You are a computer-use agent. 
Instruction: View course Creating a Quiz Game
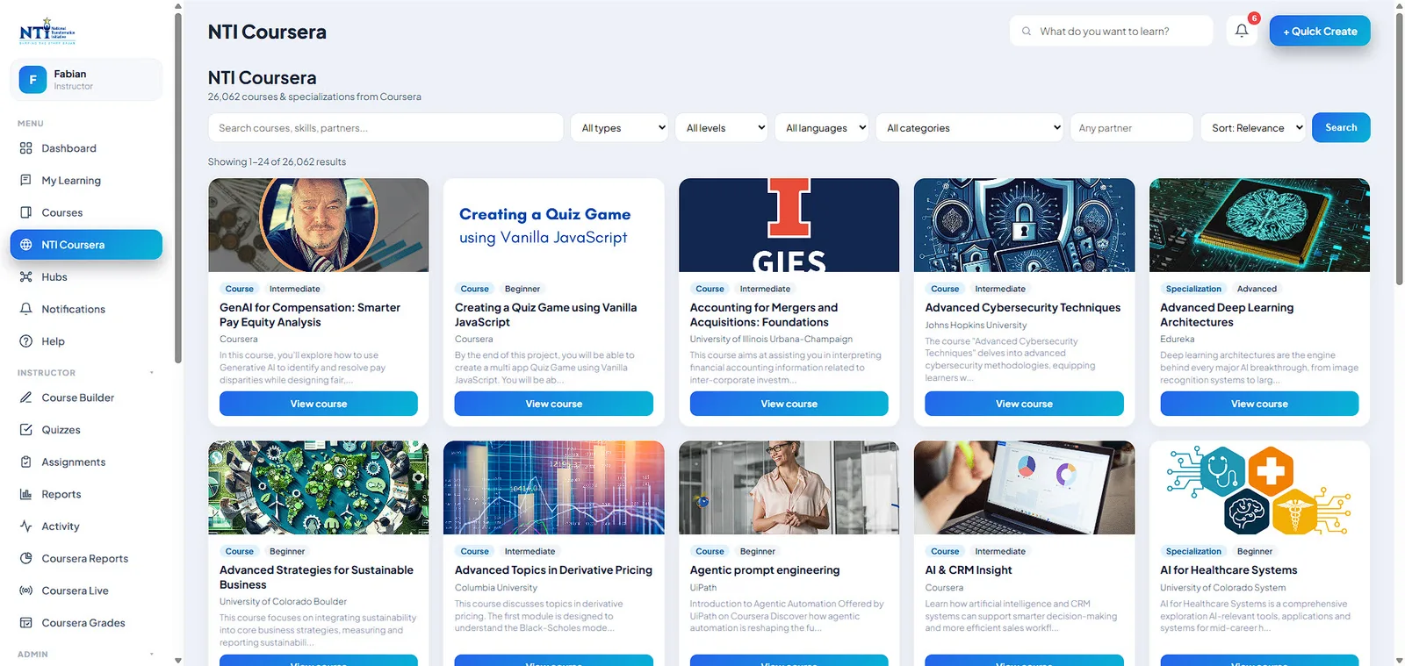coord(554,404)
